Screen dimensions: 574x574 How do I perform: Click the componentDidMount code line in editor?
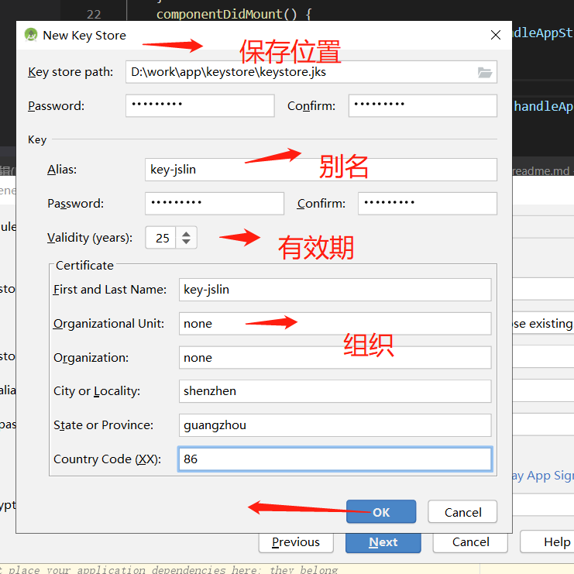coord(234,14)
